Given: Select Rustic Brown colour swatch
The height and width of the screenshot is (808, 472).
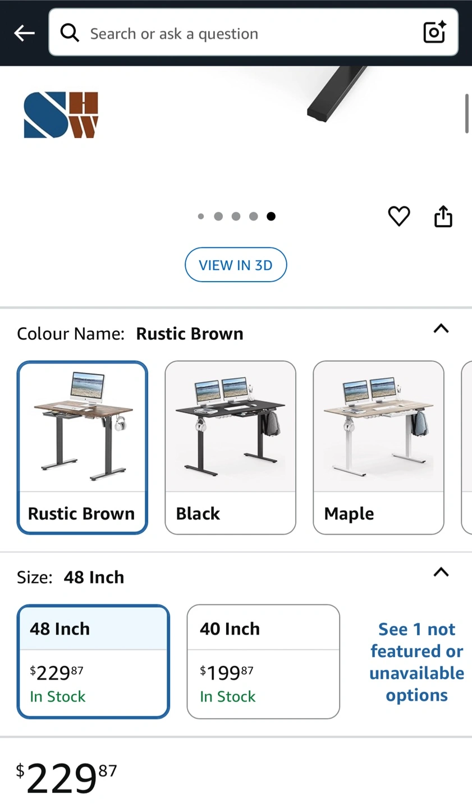Looking at the screenshot, I should 83,447.
